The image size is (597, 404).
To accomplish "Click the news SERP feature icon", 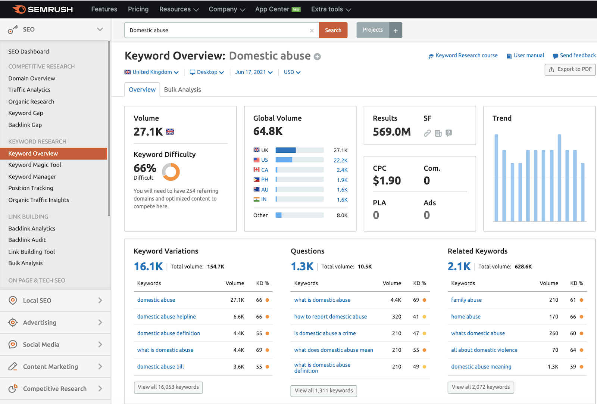I will [x=438, y=133].
